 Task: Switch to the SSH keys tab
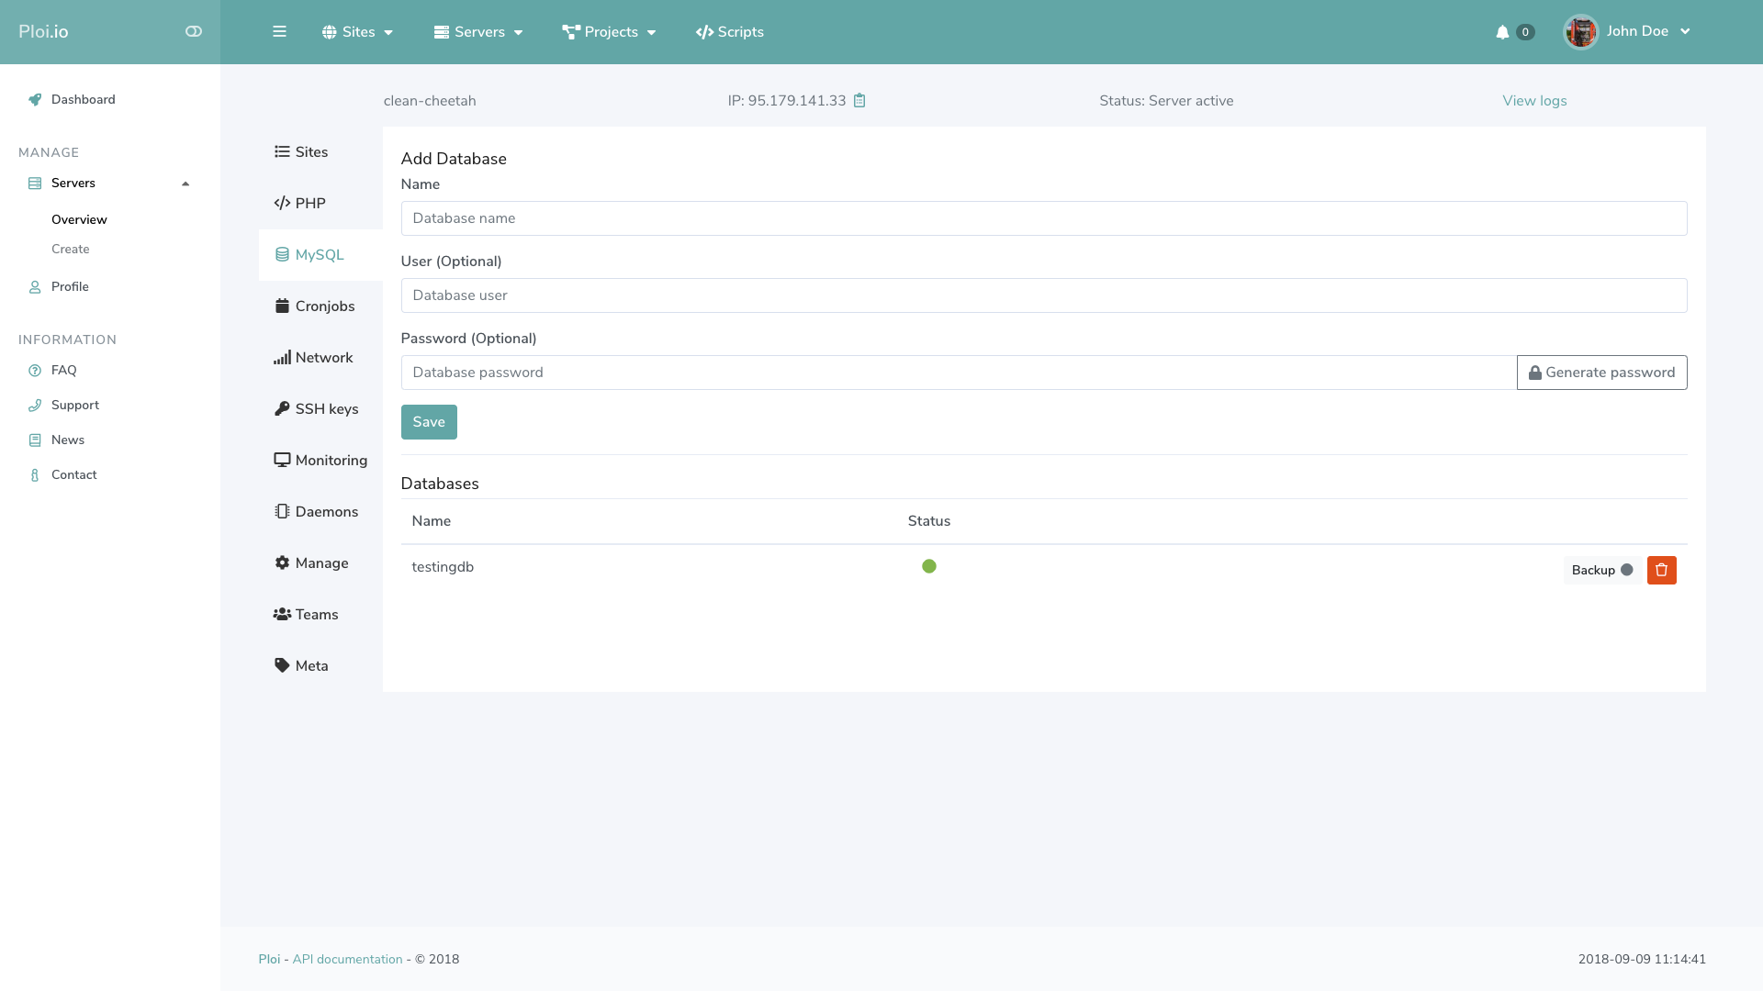tap(320, 409)
